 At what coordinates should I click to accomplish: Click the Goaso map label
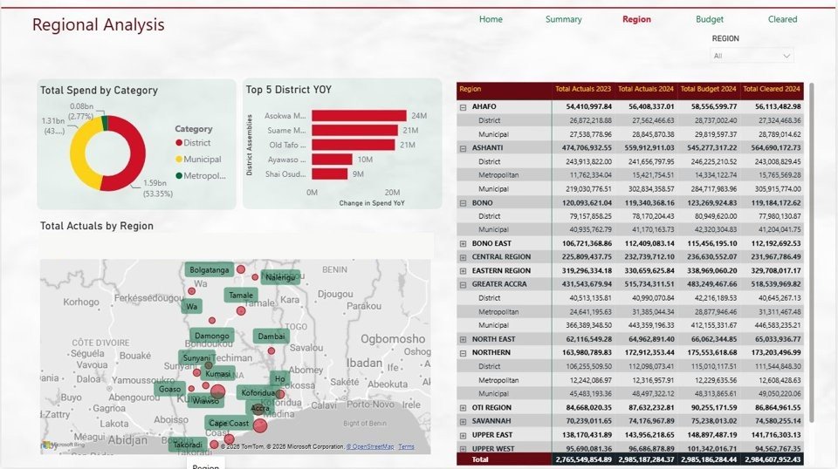pos(170,389)
